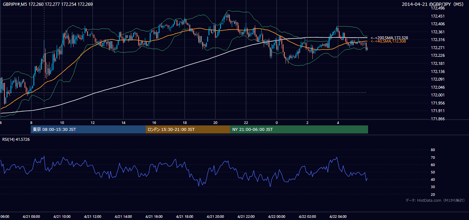The height and width of the screenshot is (220, 469).
Task: Click bottom time label '4/21 22:00'
Action: point(246,217)
